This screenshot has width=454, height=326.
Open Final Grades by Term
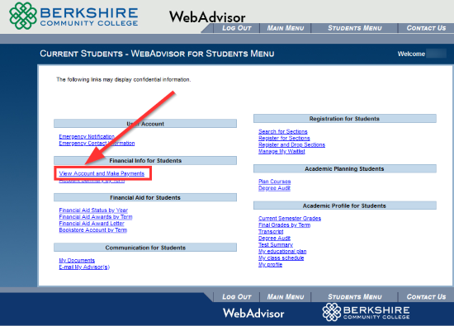click(284, 225)
